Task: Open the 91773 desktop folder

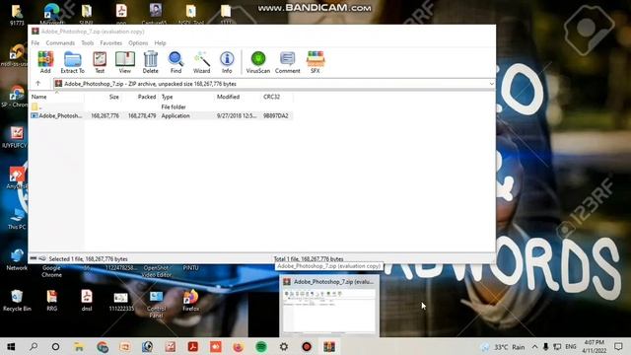Action: click(17, 16)
